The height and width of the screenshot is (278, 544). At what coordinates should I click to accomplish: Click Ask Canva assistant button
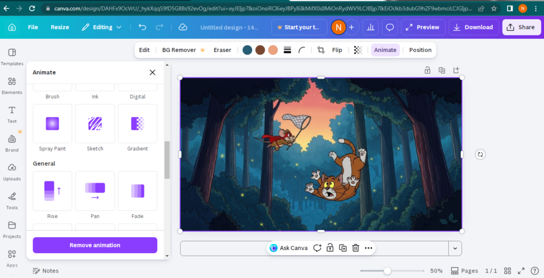(288, 248)
